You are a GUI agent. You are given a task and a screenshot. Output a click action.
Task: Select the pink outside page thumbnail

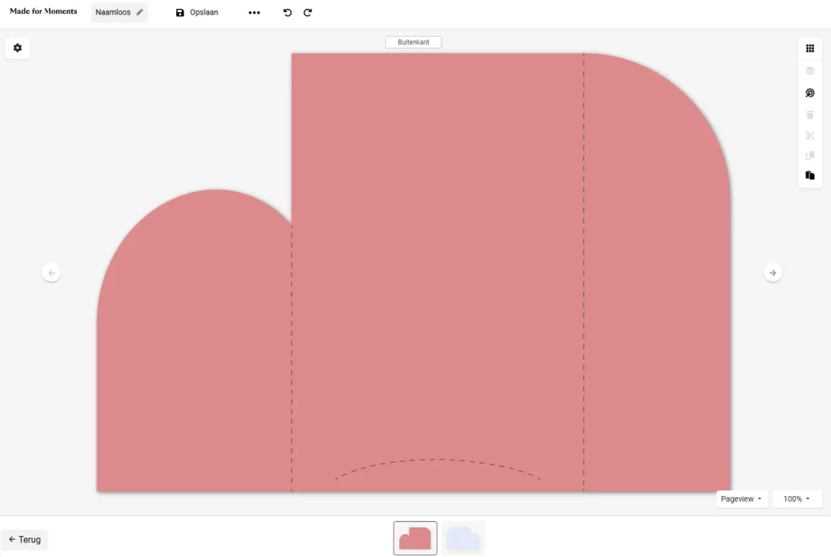click(415, 538)
